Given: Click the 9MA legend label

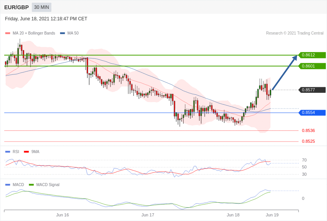Looking at the screenshot, I should [x=35, y=152].
